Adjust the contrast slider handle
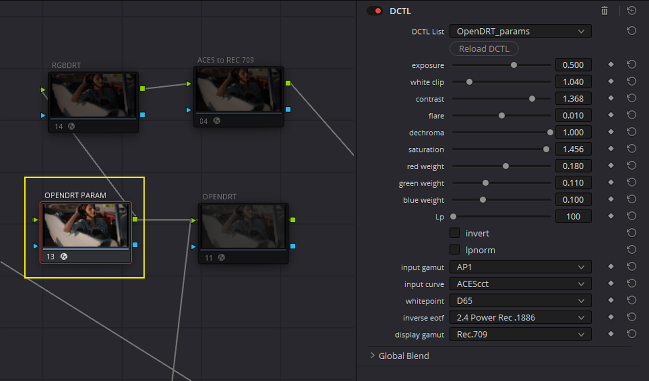 coord(532,99)
